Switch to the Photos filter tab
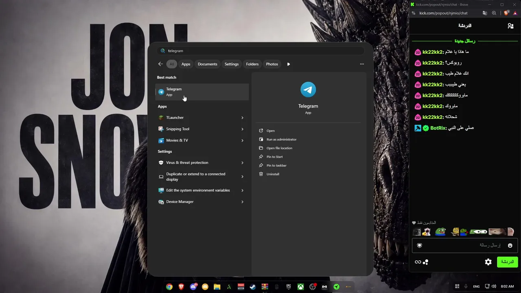This screenshot has width=521, height=293. coord(272,64)
